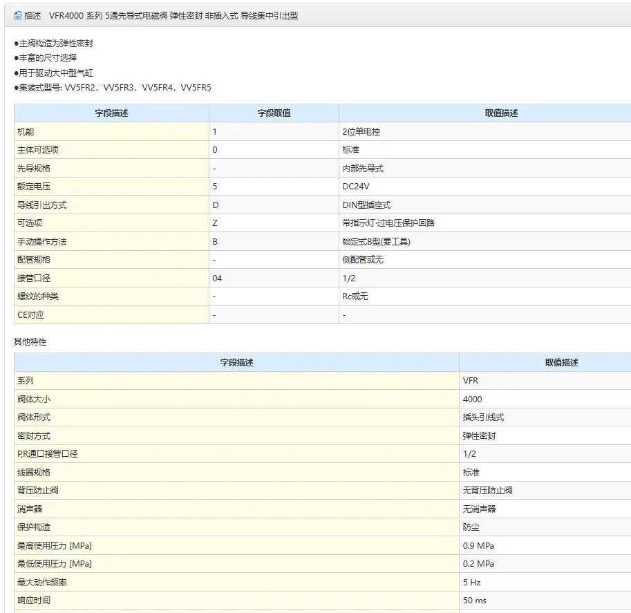Screen dimensions: 631x613
Task: Select the 螺纹的种类 field cell
Action: 111,296
